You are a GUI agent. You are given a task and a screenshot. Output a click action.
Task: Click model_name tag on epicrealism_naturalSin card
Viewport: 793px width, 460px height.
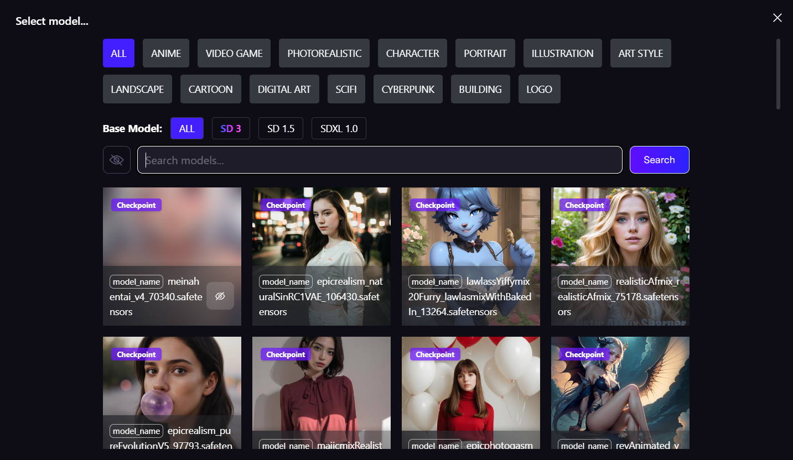point(286,281)
